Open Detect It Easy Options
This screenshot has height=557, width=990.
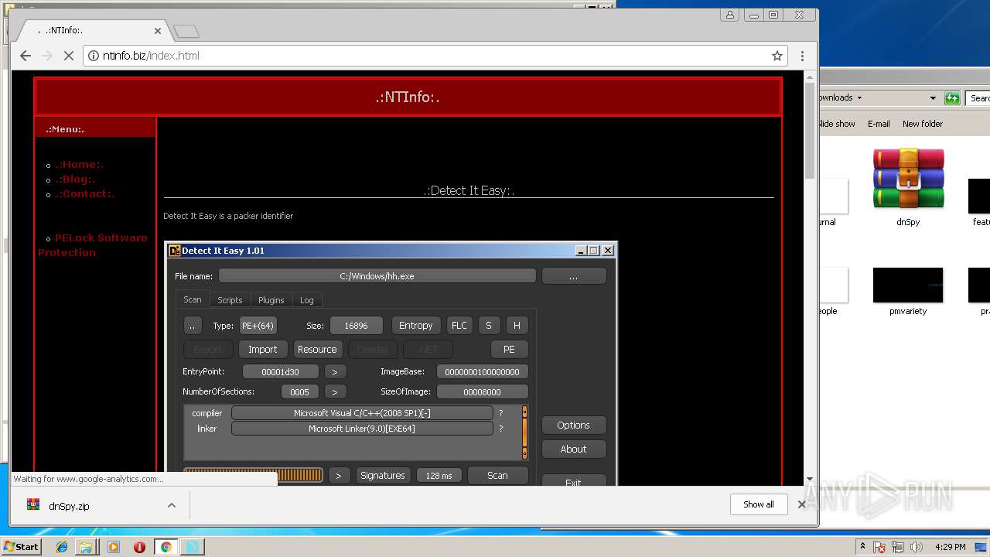tap(573, 425)
